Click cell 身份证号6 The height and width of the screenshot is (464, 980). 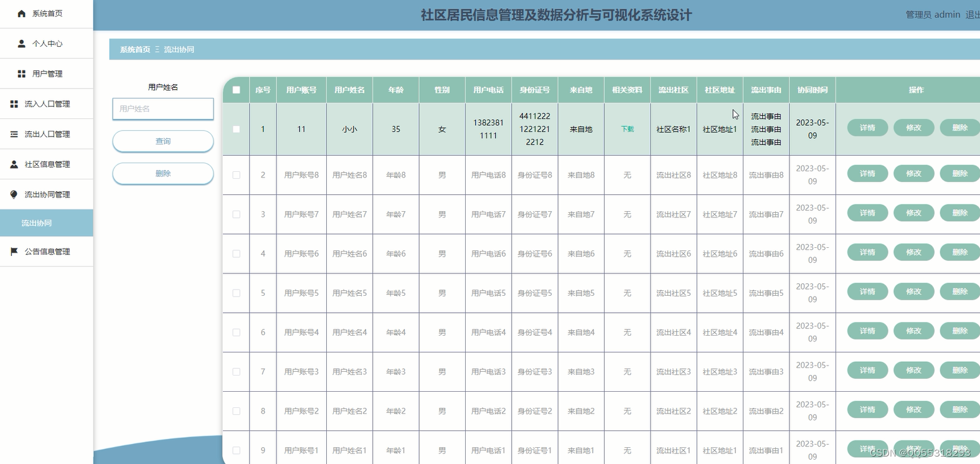point(535,253)
